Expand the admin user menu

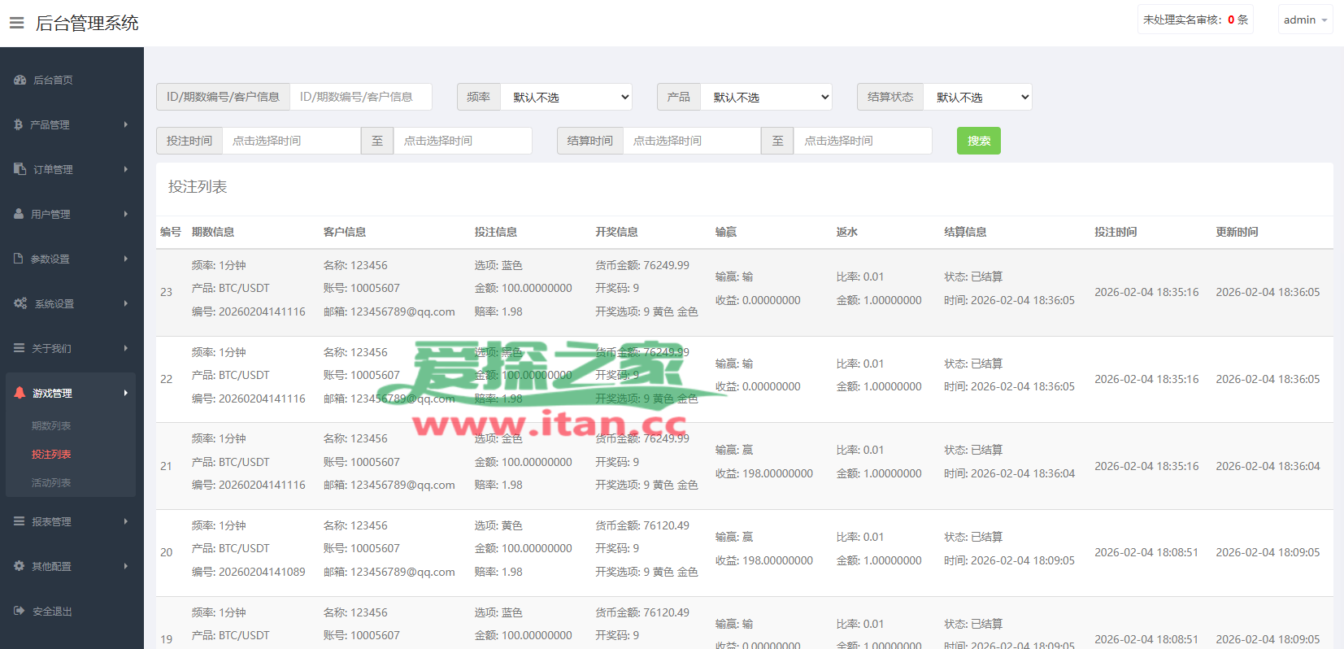[x=1304, y=20]
